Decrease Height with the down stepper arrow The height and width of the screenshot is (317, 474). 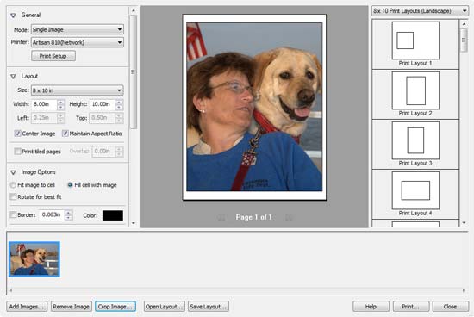pyautogui.click(x=119, y=107)
